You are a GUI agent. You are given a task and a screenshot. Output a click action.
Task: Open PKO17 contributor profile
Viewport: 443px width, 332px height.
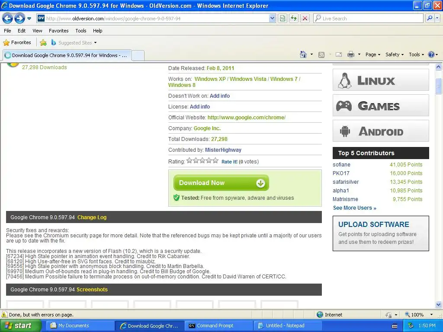point(341,173)
